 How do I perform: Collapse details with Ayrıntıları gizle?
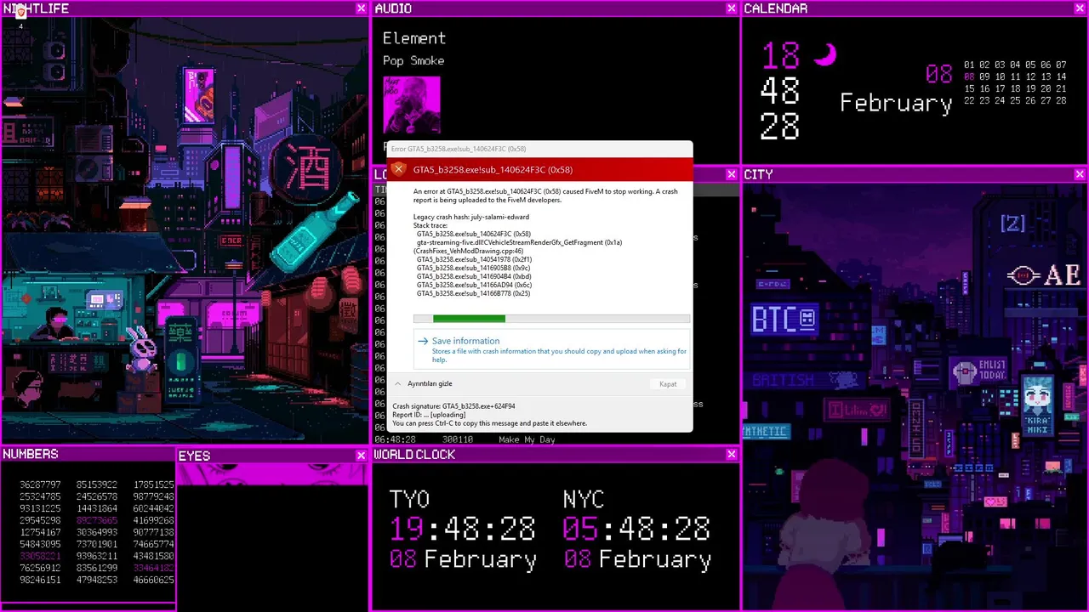423,384
